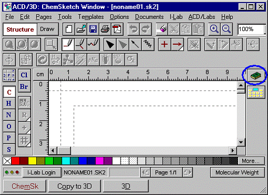
Task: Click the Save diskette icon
Action: coord(93,29)
